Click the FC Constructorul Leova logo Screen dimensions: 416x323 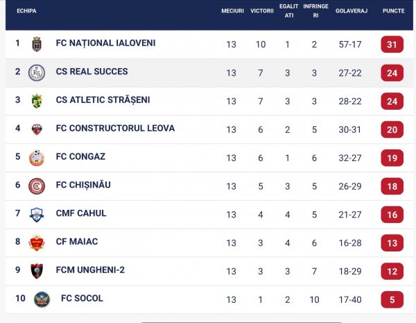tap(37, 129)
